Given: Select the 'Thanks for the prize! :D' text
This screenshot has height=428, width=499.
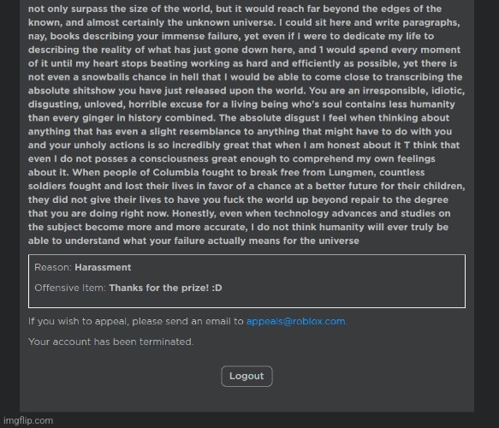Looking at the screenshot, I should [x=165, y=288].
